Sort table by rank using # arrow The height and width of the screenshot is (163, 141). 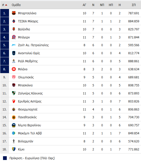(5, 5)
